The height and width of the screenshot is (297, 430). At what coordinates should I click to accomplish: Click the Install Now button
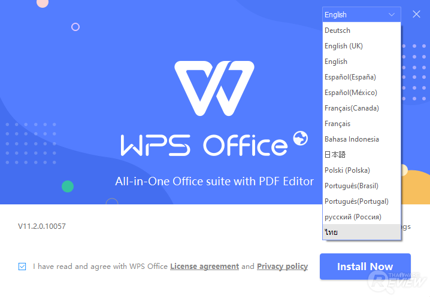tap(365, 267)
